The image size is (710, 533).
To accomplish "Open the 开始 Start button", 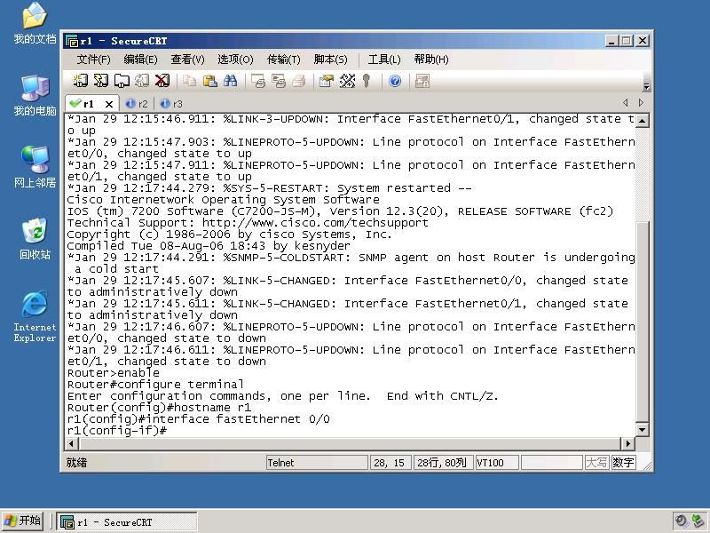I will coord(23,521).
